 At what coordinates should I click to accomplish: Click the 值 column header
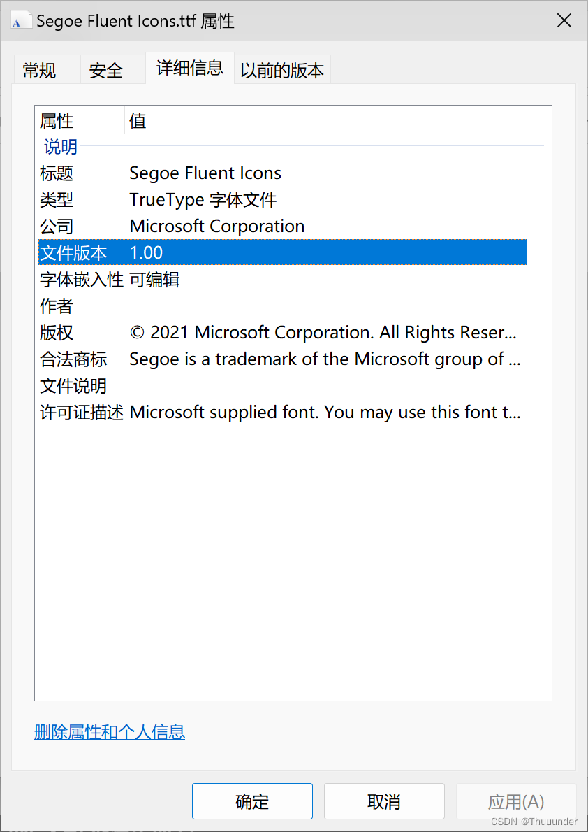tap(138, 120)
